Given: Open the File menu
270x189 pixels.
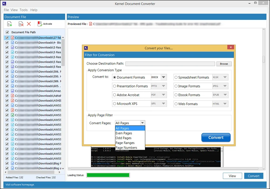Looking at the screenshot, I should coord(6,10).
